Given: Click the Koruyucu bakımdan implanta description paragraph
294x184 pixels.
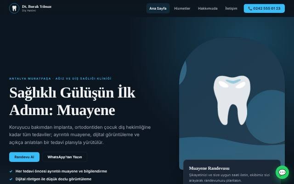Looking at the screenshot, I should 80,135.
